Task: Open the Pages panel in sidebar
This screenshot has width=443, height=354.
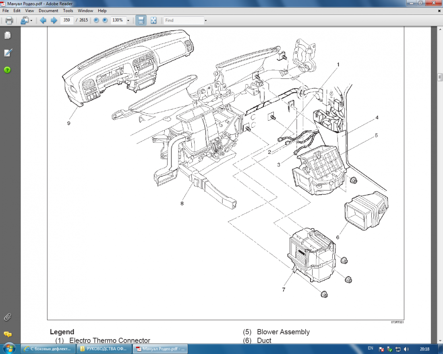Action: (x=7, y=35)
